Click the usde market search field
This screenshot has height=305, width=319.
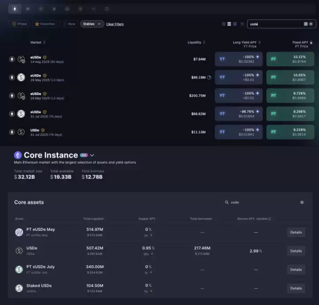(281, 24)
